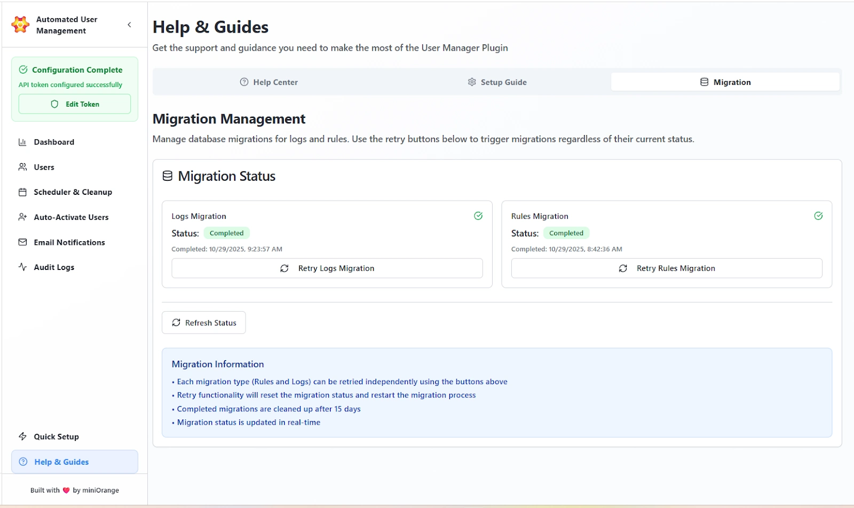View the Audit Logs page

(53, 267)
